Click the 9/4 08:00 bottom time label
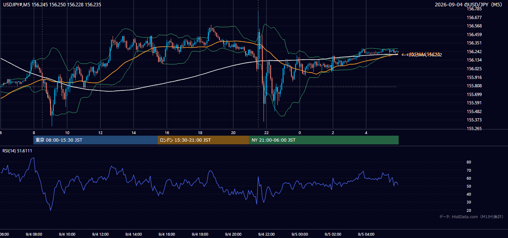The width and height of the screenshot is (508, 238). [33, 234]
